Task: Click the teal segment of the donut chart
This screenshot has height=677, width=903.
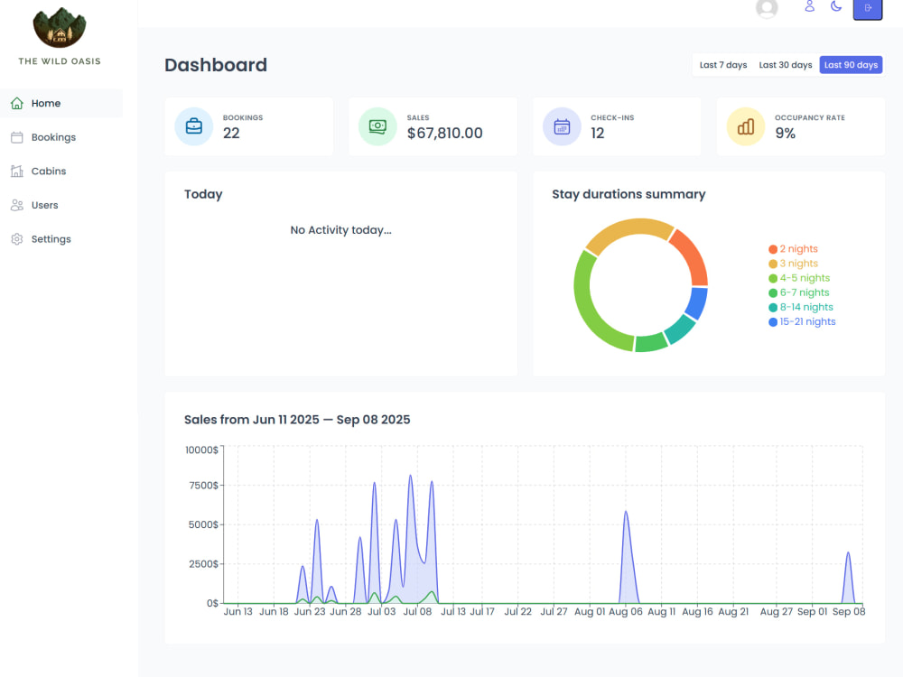Action: pos(681,329)
